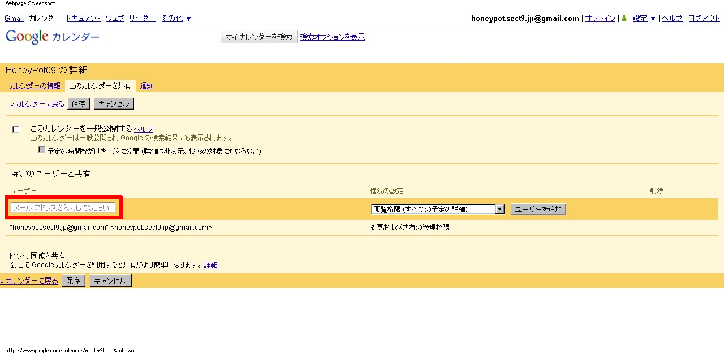Image resolution: width=724 pixels, height=353 pixels.
Task: Click 保存 button in the footer bar
Action: pyautogui.click(x=74, y=281)
